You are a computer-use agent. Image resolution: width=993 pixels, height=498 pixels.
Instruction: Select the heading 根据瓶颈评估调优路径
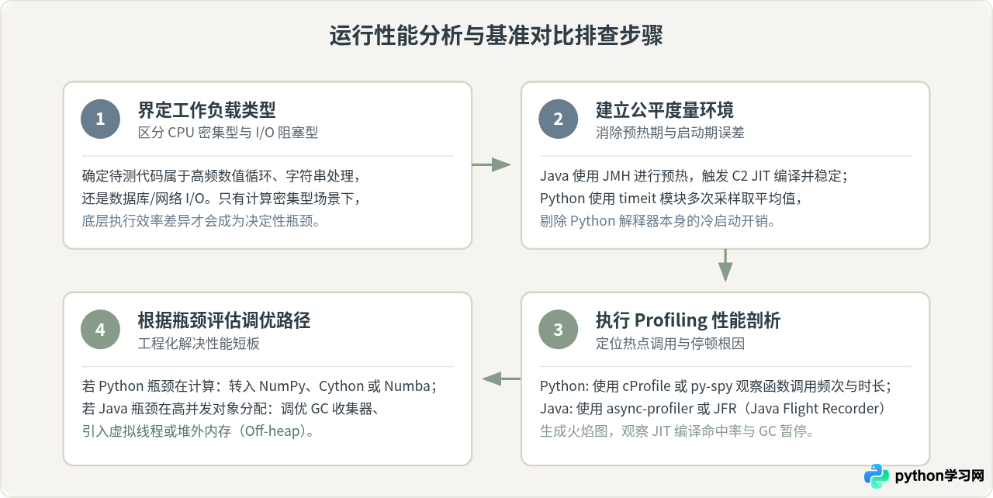click(224, 320)
